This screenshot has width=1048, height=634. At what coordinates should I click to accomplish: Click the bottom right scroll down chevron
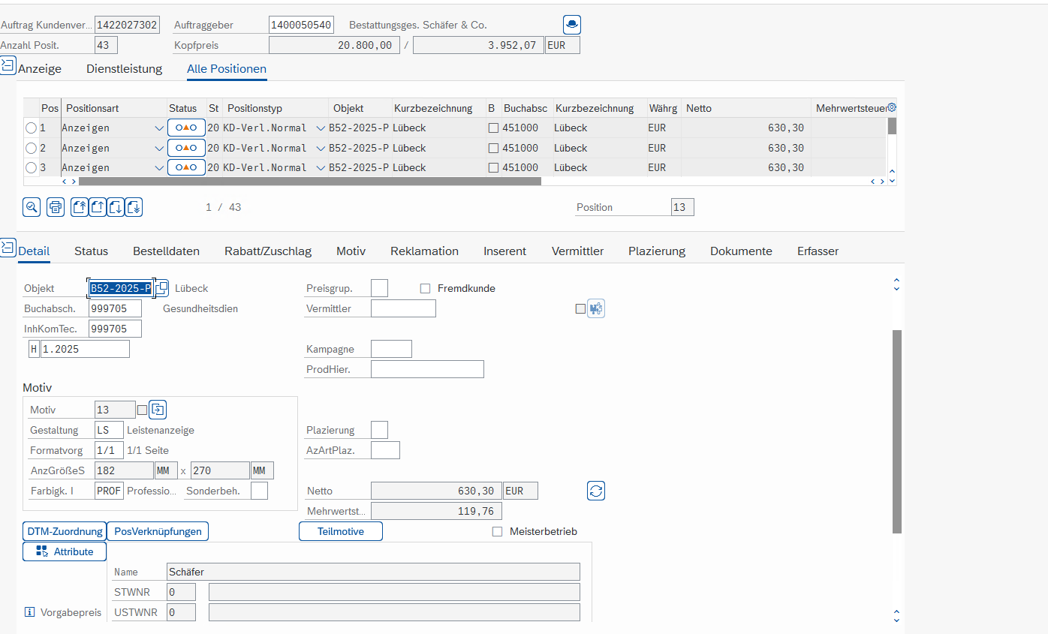[x=896, y=620]
